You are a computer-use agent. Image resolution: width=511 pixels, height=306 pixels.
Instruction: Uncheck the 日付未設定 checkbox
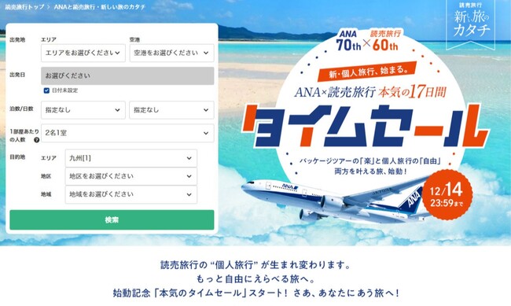point(46,90)
